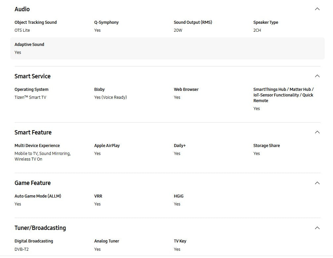Click the Bixby spec label
Screen dimensions: 333x258
100,90
